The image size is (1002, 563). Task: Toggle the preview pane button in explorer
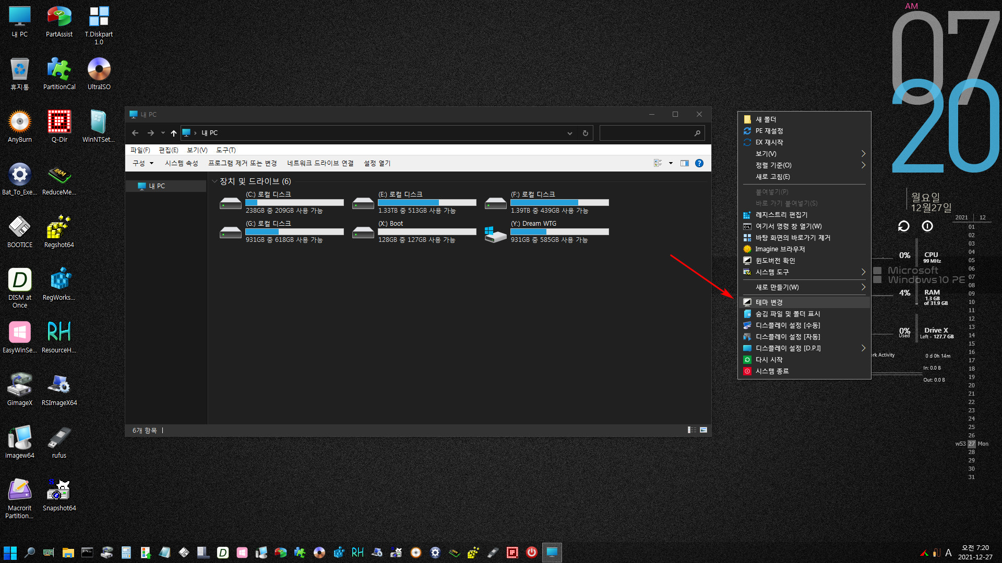[685, 163]
